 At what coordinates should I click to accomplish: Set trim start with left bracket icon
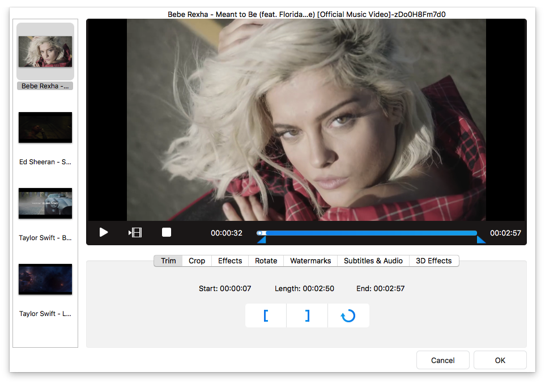pos(266,315)
